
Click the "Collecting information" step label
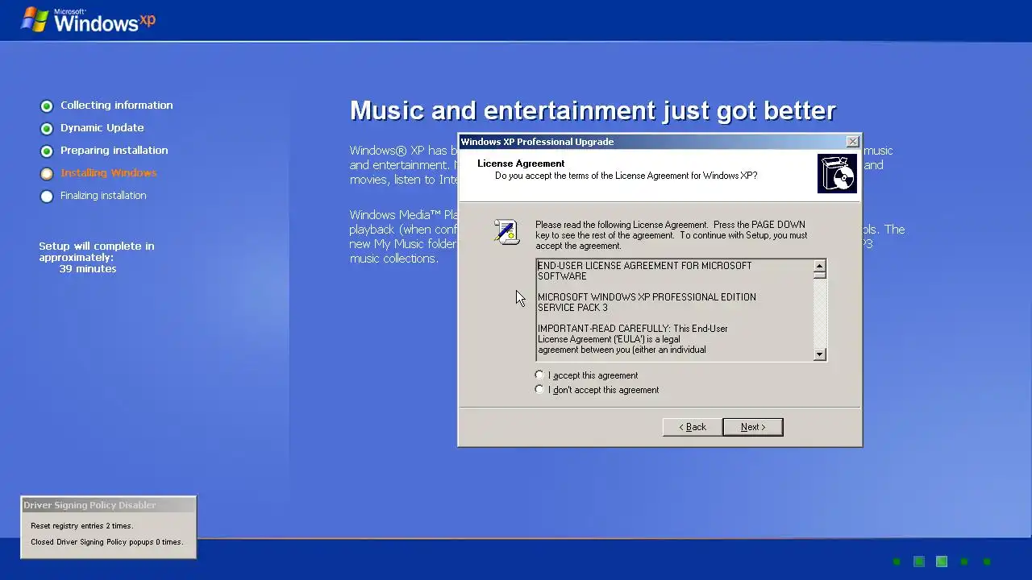[x=116, y=106]
